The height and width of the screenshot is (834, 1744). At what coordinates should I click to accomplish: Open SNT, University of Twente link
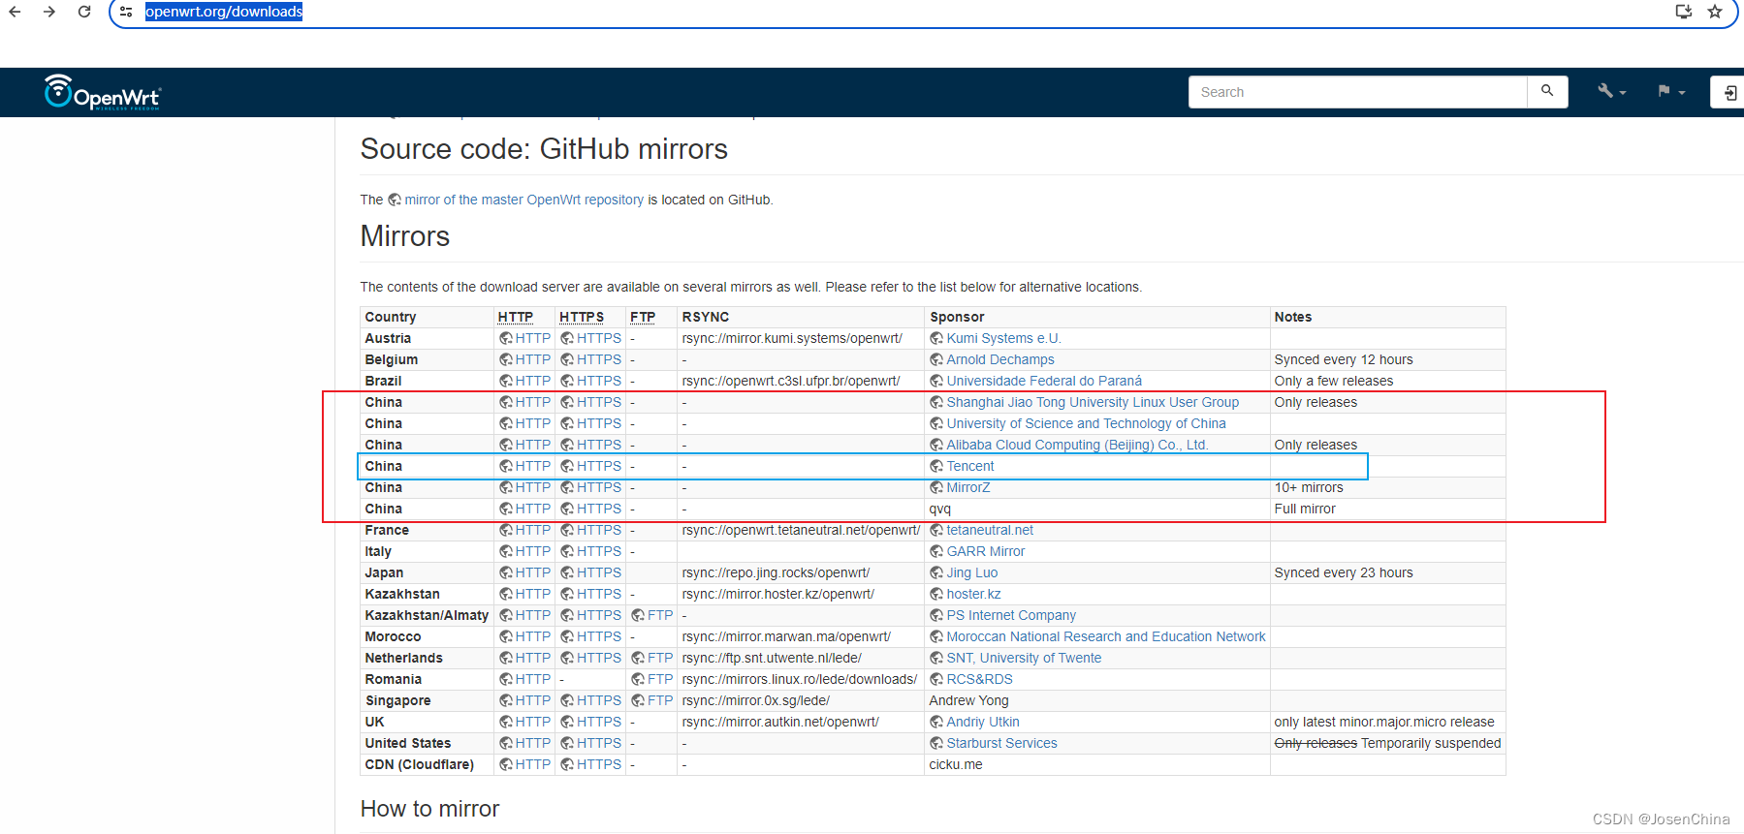point(1024,658)
